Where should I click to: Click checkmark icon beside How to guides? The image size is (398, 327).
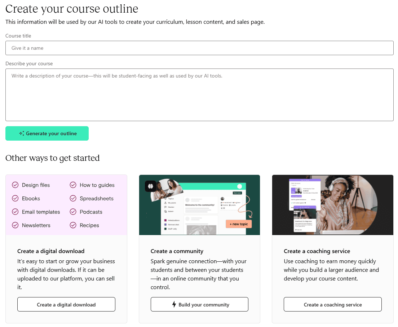pos(73,185)
